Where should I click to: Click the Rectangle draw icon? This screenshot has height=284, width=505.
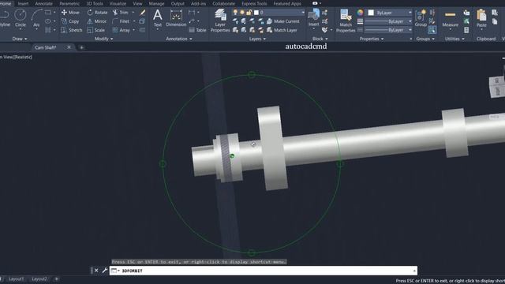(48, 13)
